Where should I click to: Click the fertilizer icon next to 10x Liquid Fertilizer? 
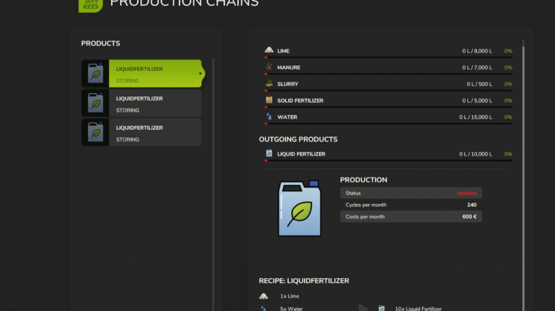click(381, 308)
